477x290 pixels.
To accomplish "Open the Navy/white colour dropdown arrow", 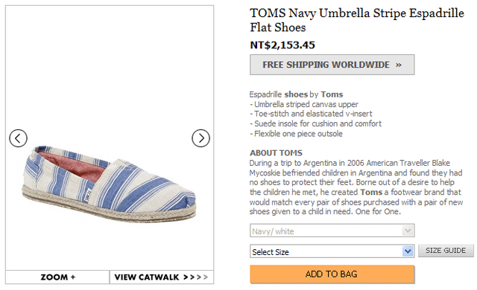I will [x=408, y=231].
